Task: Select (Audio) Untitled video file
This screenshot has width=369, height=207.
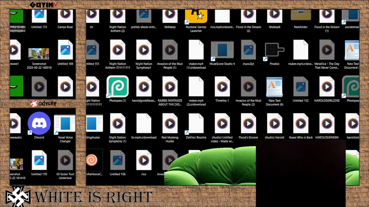Action: click(222, 123)
